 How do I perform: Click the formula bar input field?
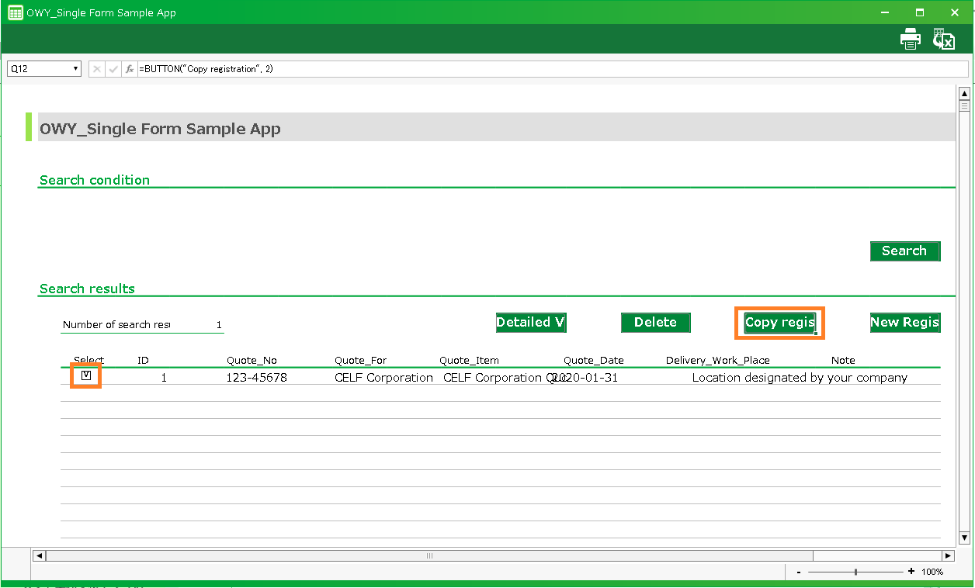543,69
